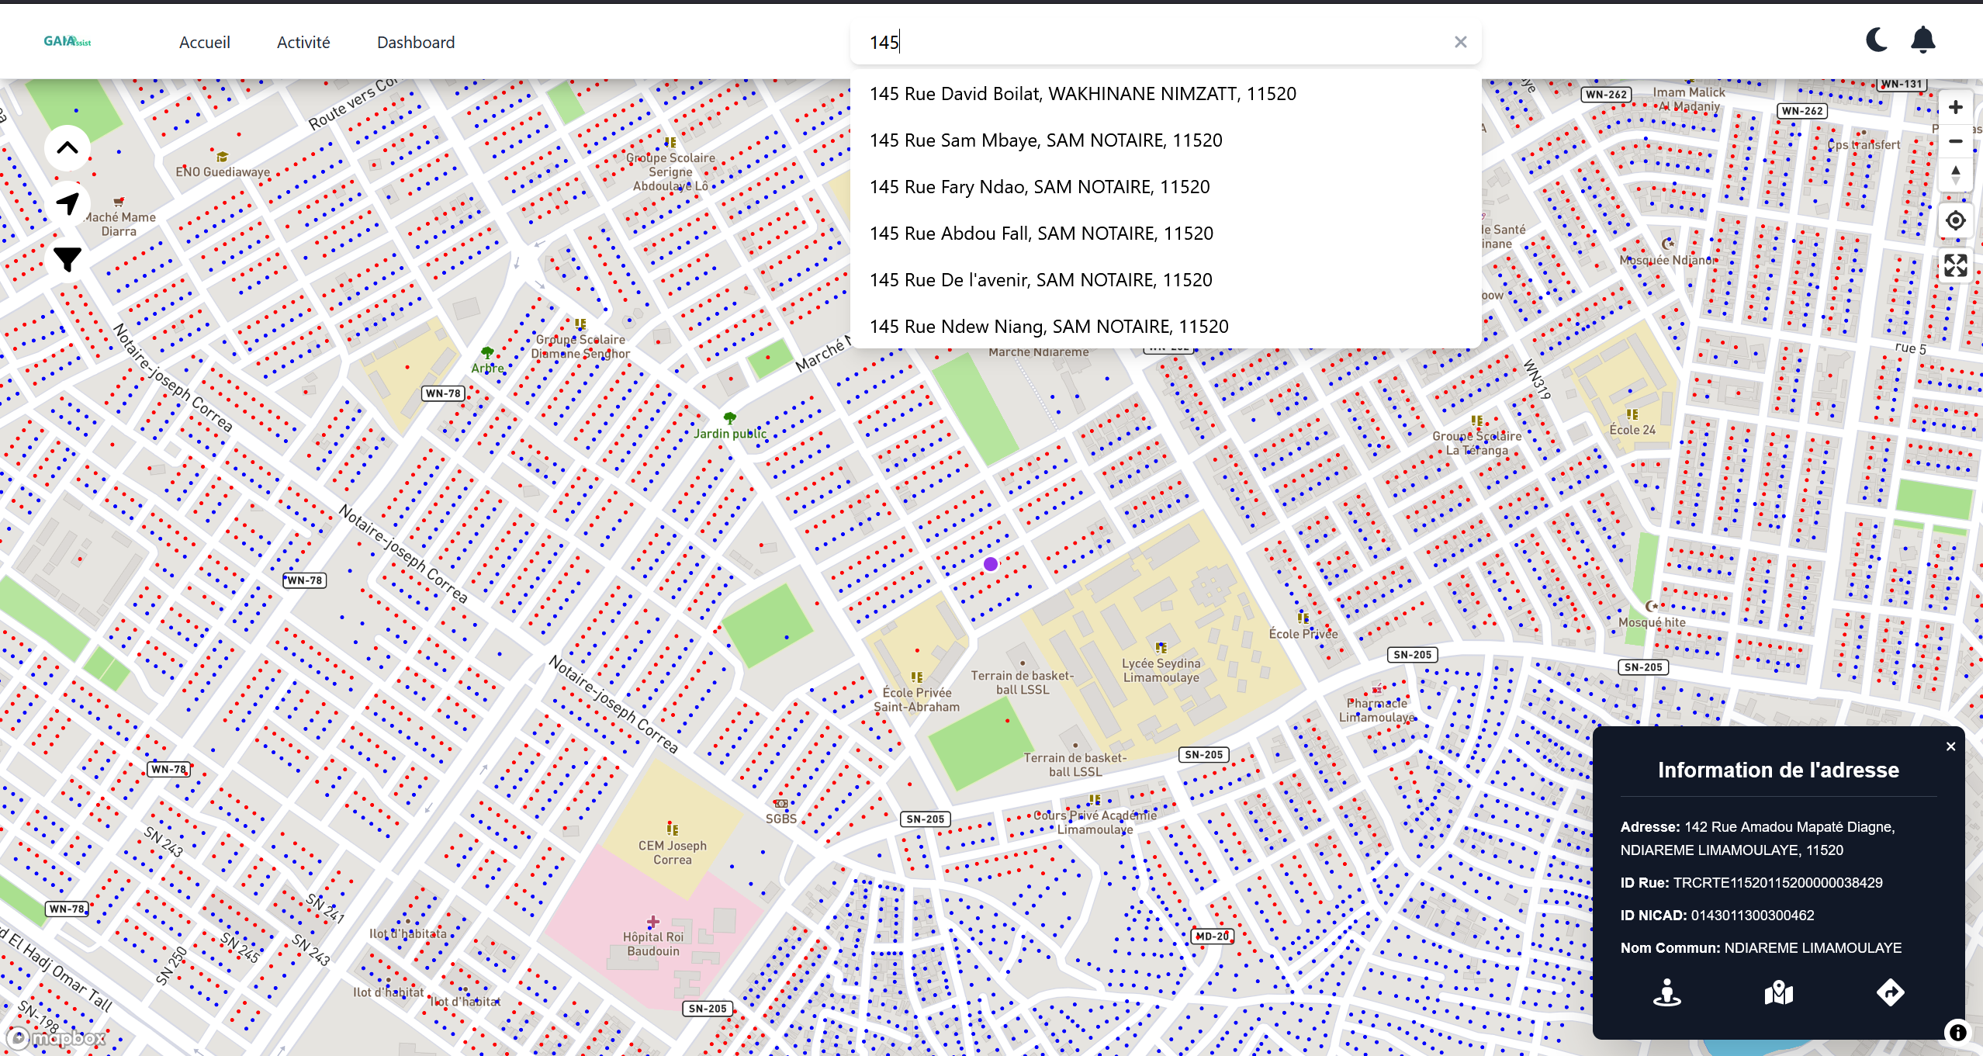Click the navigation arrow tool button
This screenshot has height=1056, width=1983.
point(67,203)
